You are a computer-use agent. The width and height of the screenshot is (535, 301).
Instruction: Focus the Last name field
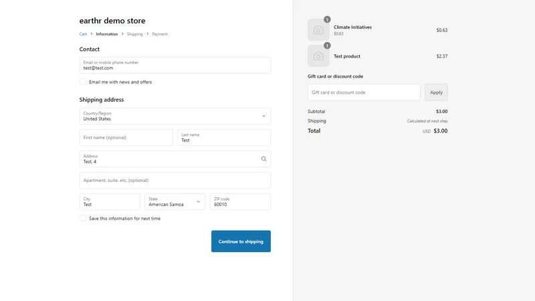[224, 138]
